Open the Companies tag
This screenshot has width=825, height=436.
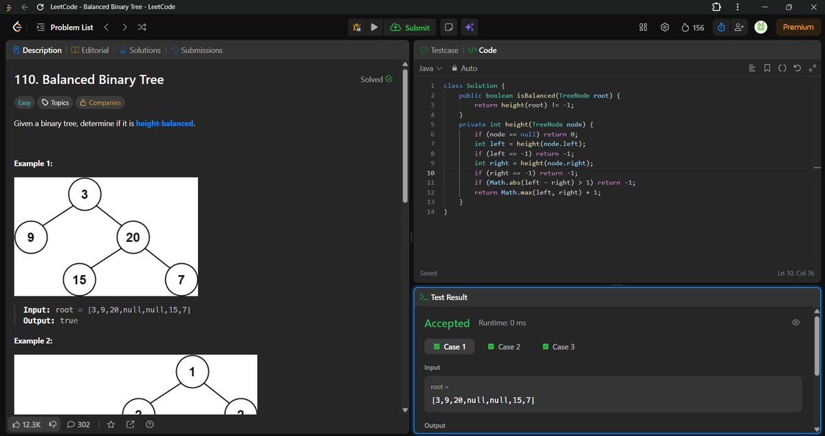pyautogui.click(x=100, y=102)
